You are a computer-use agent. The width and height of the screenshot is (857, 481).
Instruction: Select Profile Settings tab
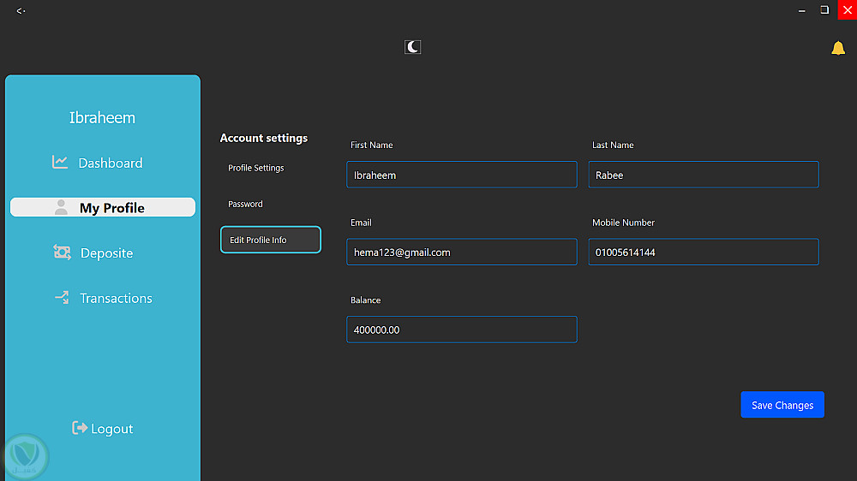tap(256, 168)
